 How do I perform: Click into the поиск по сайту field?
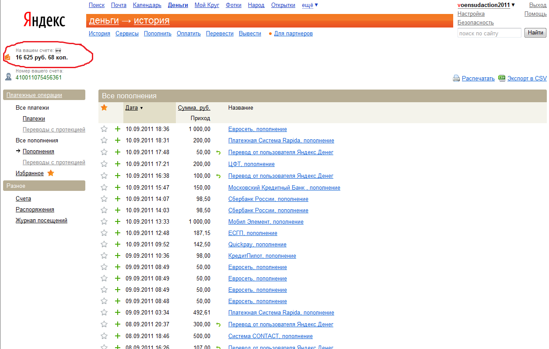(x=489, y=33)
